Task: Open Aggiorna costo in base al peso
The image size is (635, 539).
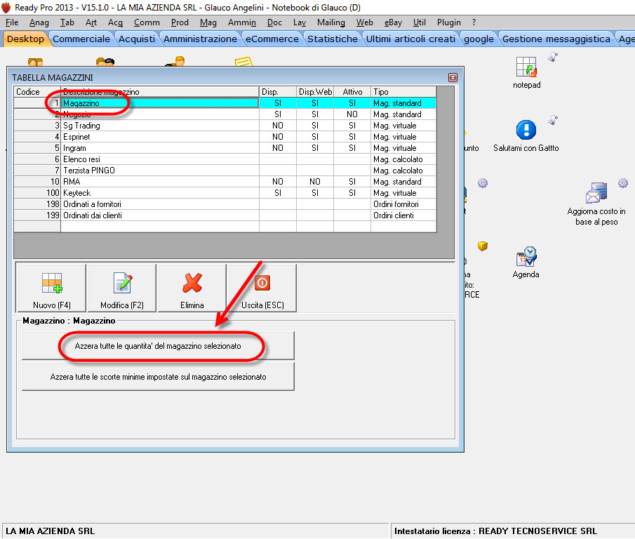Action: (596, 204)
